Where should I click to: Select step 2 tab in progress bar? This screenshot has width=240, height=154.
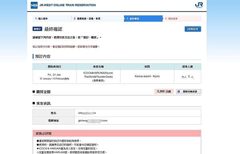pyautogui.click(x=98, y=19)
